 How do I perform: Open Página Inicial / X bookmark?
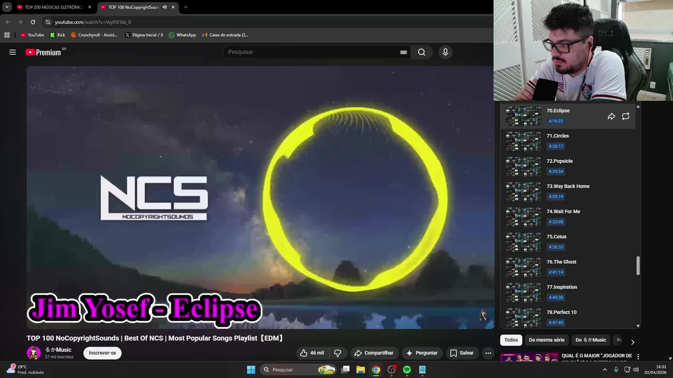[x=144, y=35]
